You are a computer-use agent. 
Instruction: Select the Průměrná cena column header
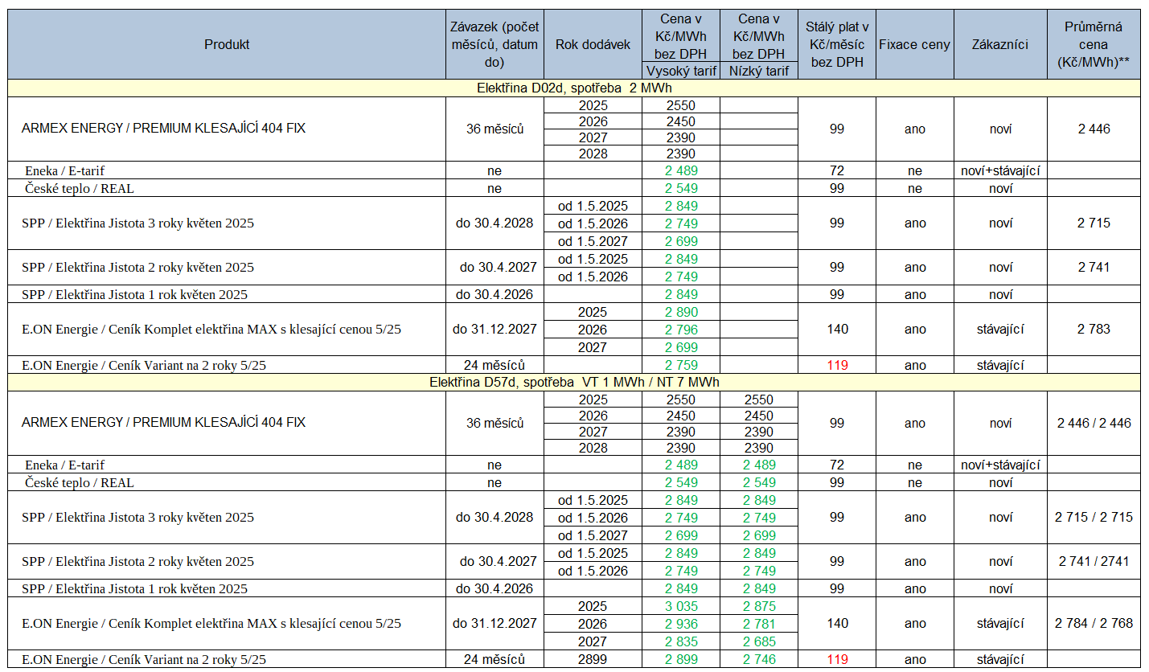click(1094, 44)
